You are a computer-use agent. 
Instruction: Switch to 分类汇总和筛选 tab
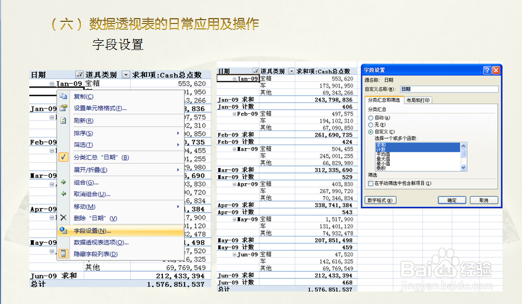tap(384, 100)
